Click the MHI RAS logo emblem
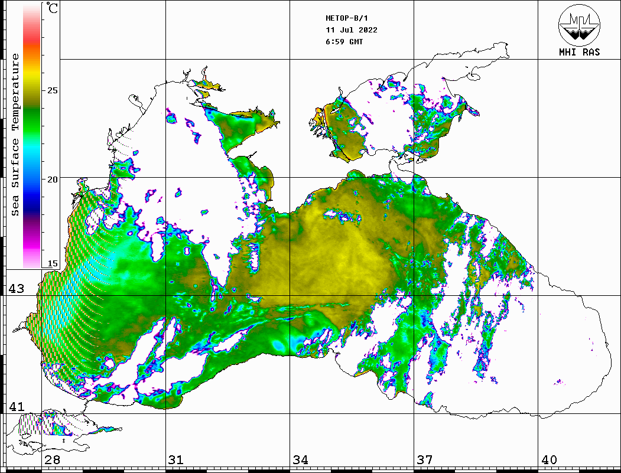This screenshot has width=621, height=473. 579,25
